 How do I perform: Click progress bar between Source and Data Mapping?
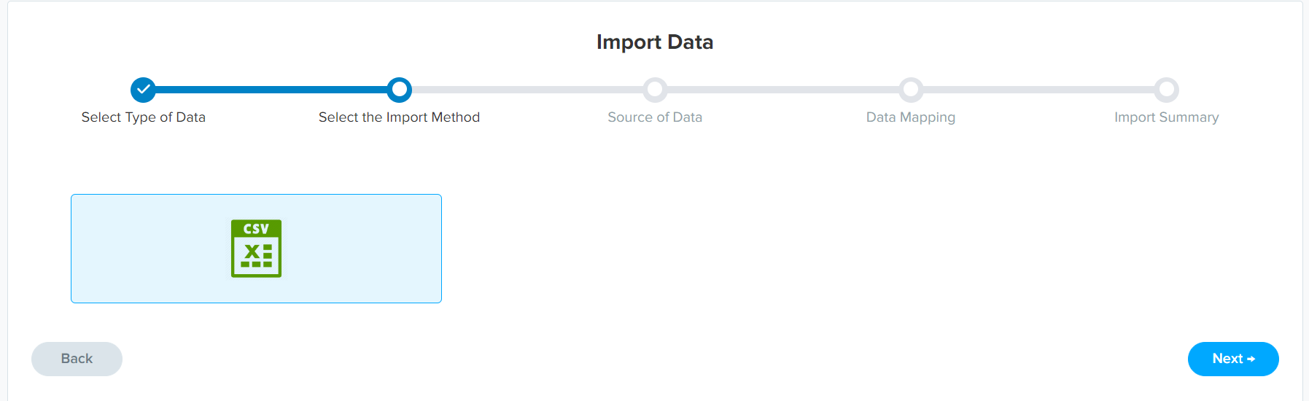pos(782,90)
